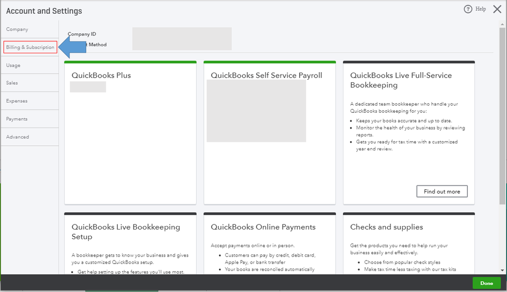
Task: Select the Checks and supplies heading
Action: 387,227
